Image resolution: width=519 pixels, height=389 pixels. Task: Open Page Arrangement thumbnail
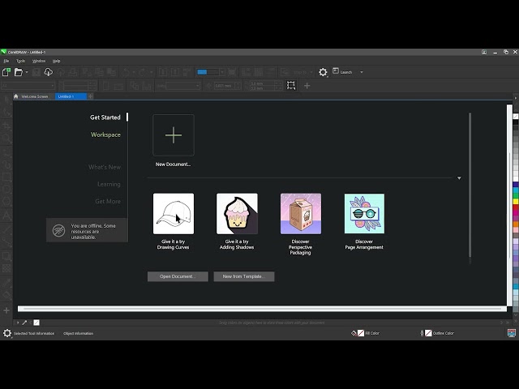pyautogui.click(x=364, y=214)
